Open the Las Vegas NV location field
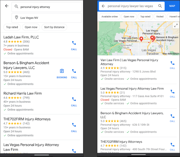Viewport: 180px width, 157px height. point(47,18)
